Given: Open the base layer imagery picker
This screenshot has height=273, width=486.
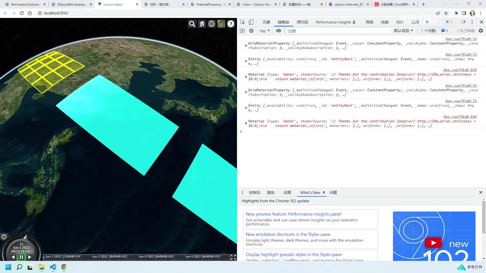Looking at the screenshot, I should [221, 24].
